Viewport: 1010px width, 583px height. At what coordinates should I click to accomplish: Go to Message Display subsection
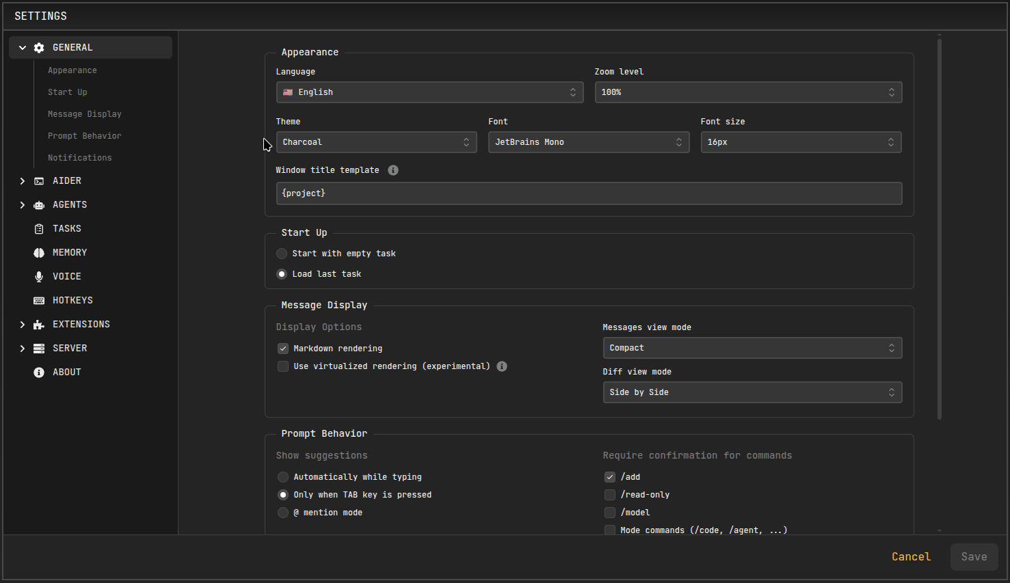pyautogui.click(x=85, y=114)
